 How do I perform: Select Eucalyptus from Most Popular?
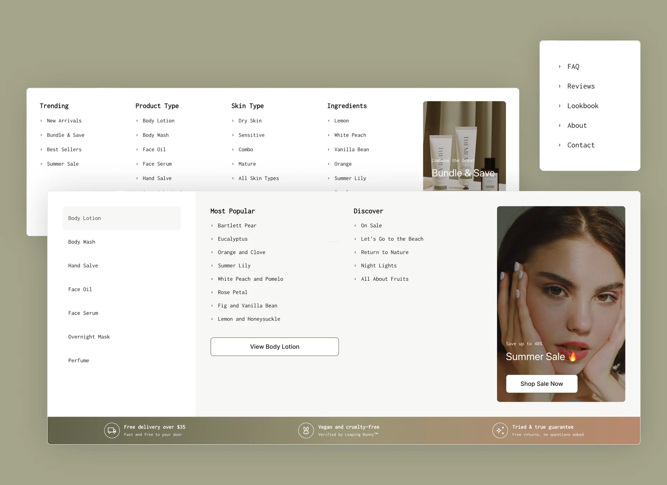tap(232, 239)
